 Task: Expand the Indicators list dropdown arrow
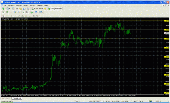click(33, 12)
